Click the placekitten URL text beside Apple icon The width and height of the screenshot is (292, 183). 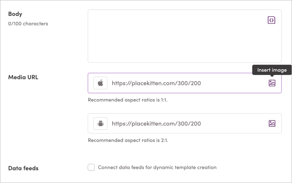156,83
